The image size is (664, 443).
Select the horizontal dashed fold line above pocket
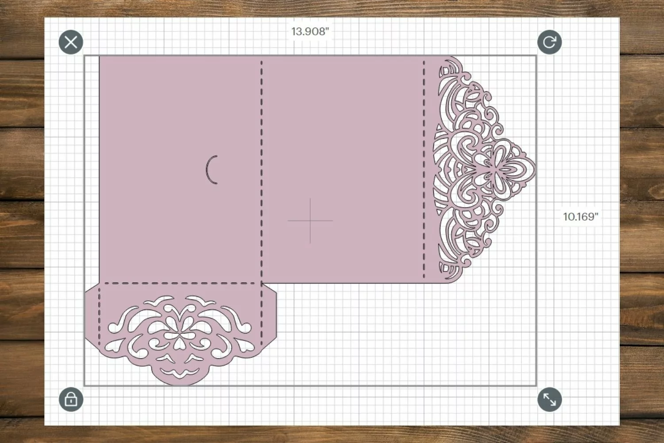click(180, 283)
